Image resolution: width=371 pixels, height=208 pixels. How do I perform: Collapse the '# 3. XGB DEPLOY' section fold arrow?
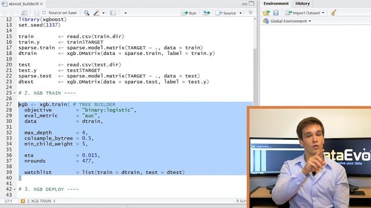[x=14, y=190]
